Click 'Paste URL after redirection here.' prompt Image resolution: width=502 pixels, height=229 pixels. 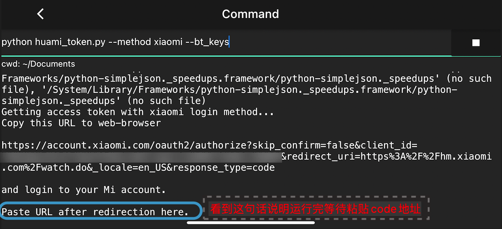click(95, 212)
